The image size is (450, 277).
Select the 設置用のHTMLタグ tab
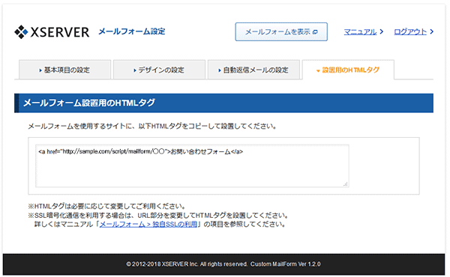pyautogui.click(x=348, y=70)
